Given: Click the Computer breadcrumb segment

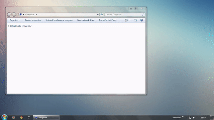Looking at the screenshot, I should coord(30,14).
